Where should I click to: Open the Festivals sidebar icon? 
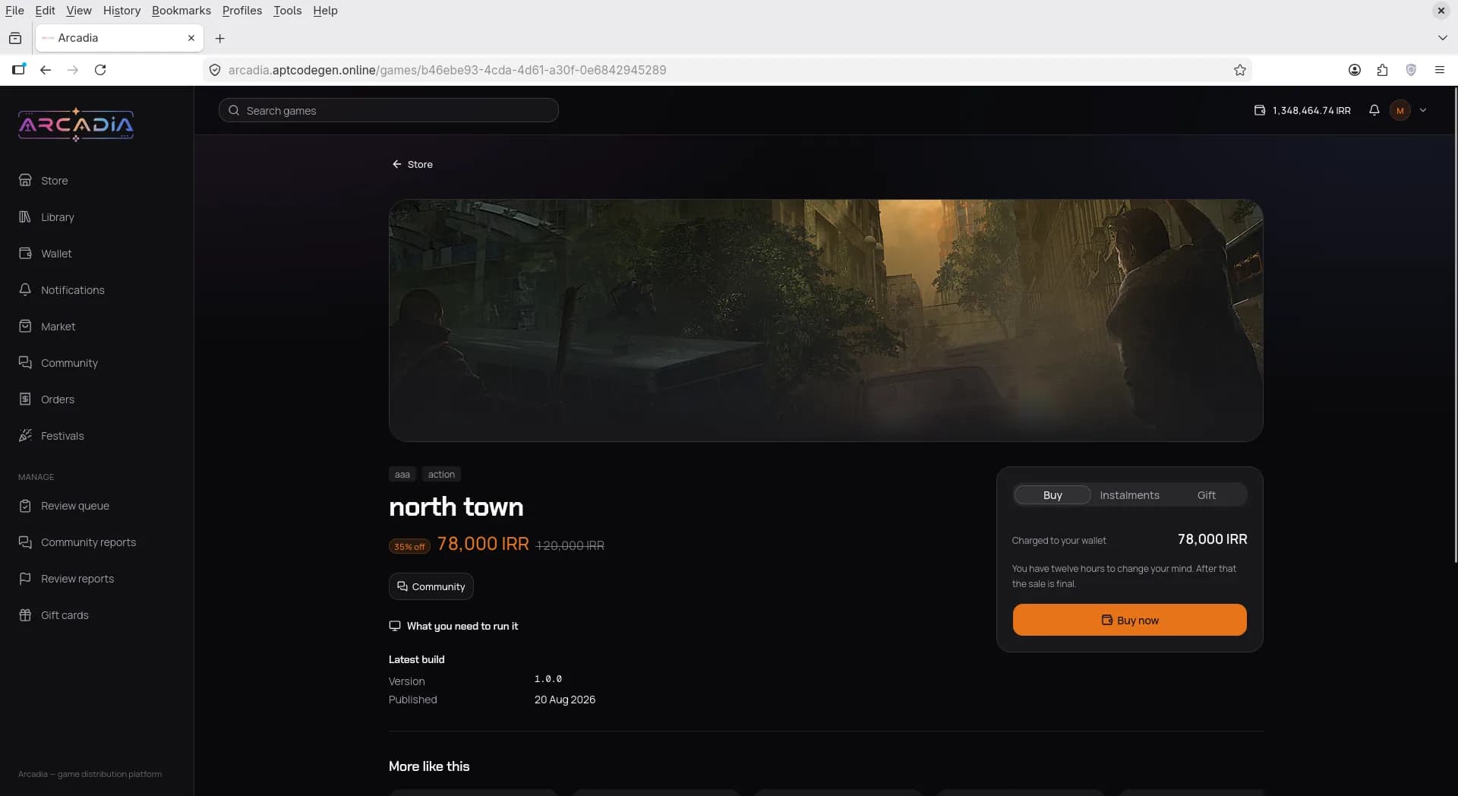coord(25,435)
